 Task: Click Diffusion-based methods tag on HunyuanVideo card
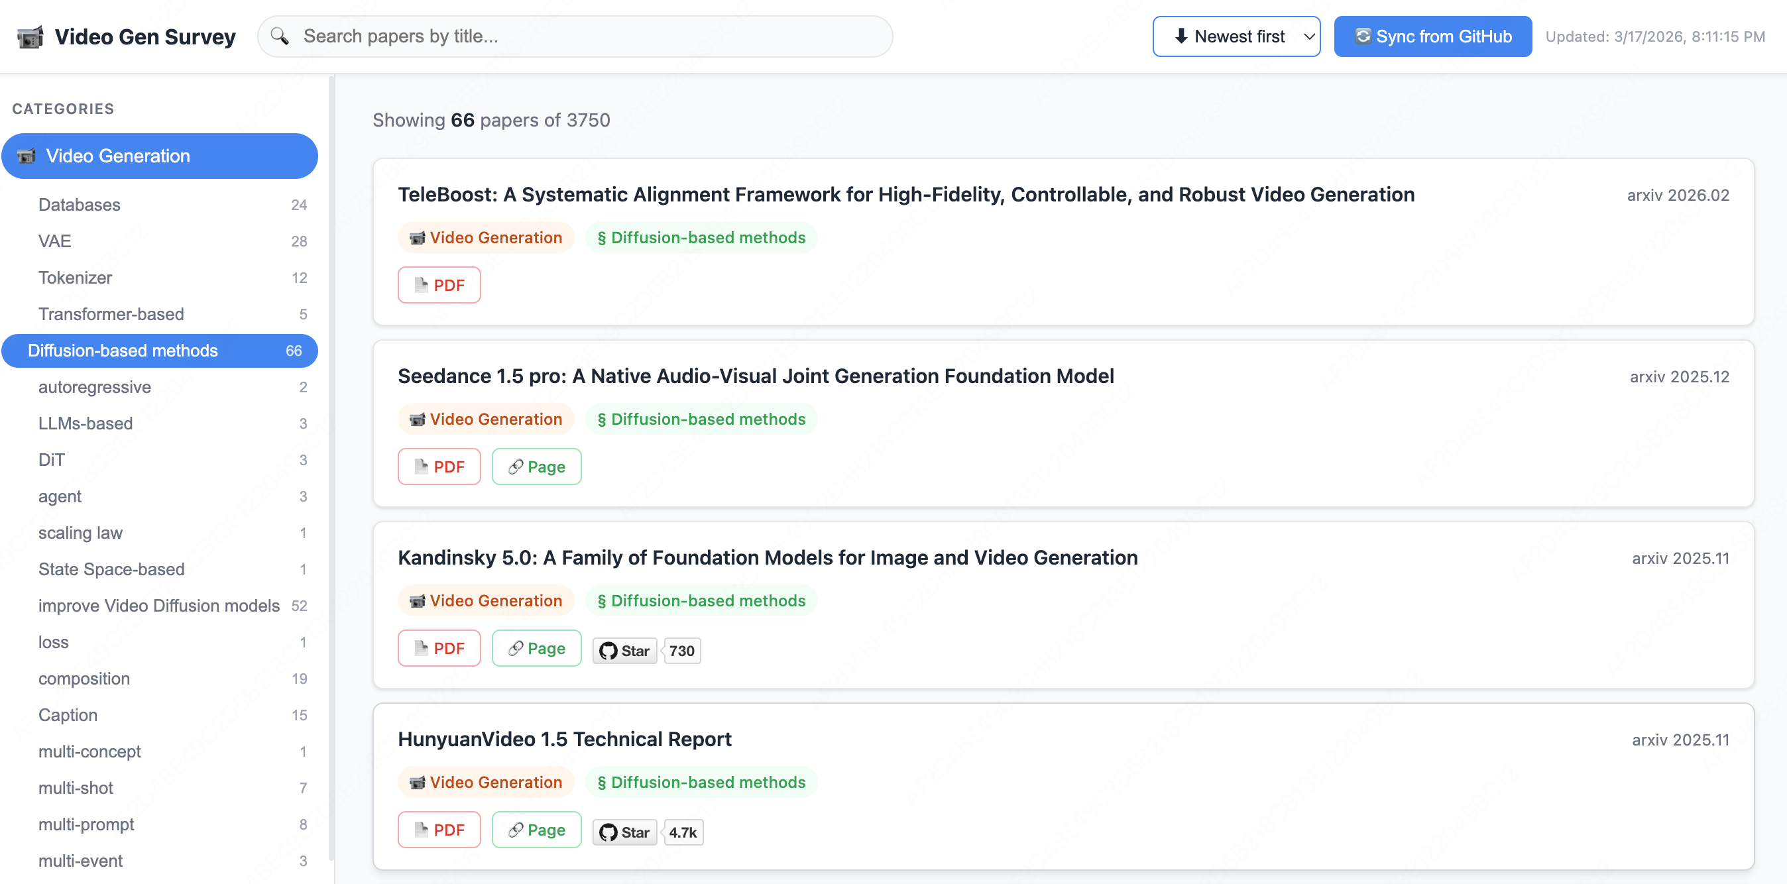coord(701,783)
